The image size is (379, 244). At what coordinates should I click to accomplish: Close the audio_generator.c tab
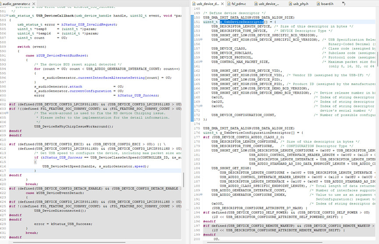point(34,4)
